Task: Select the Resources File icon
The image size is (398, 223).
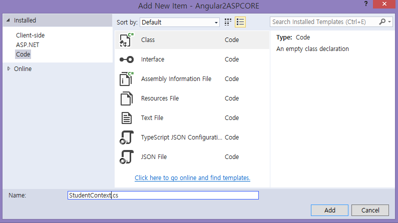Action: tap(126, 98)
